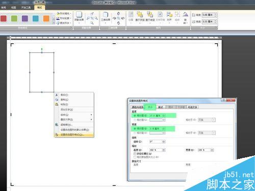The image size is (255, 191).
Task: Choose Paste (粘贴) in context menu
Action: 74,104
